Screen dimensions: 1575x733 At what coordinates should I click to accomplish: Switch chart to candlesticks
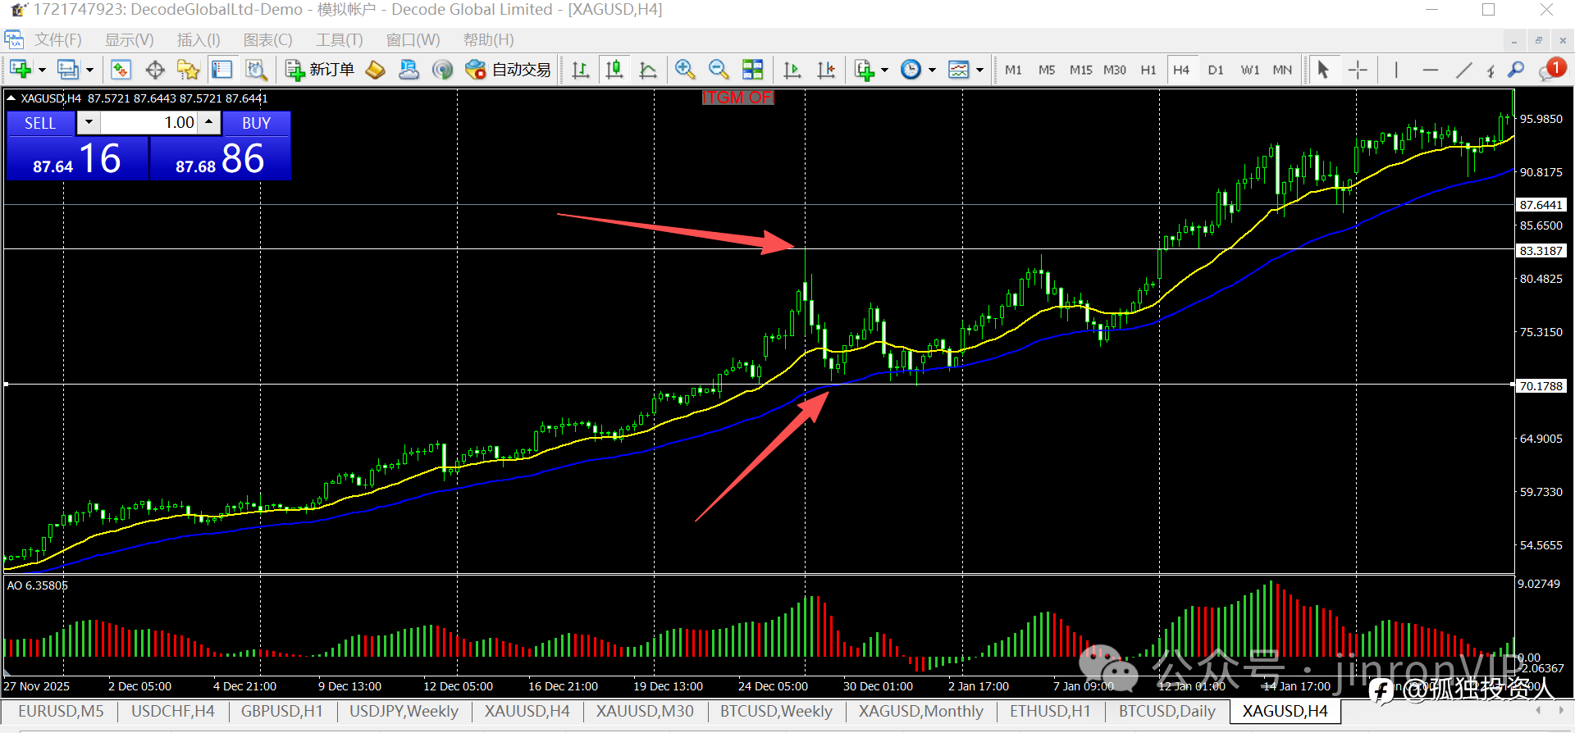pos(614,70)
